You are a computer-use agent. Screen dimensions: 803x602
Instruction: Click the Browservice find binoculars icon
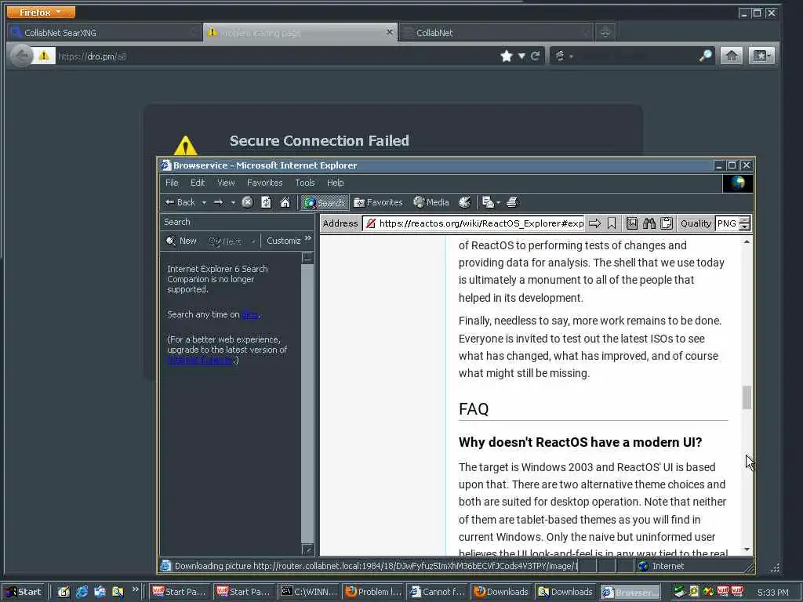coord(649,223)
